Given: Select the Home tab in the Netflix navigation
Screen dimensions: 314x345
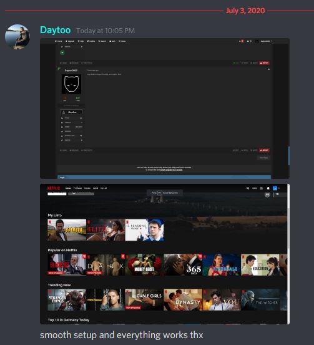Looking at the screenshot, I should (x=68, y=188).
